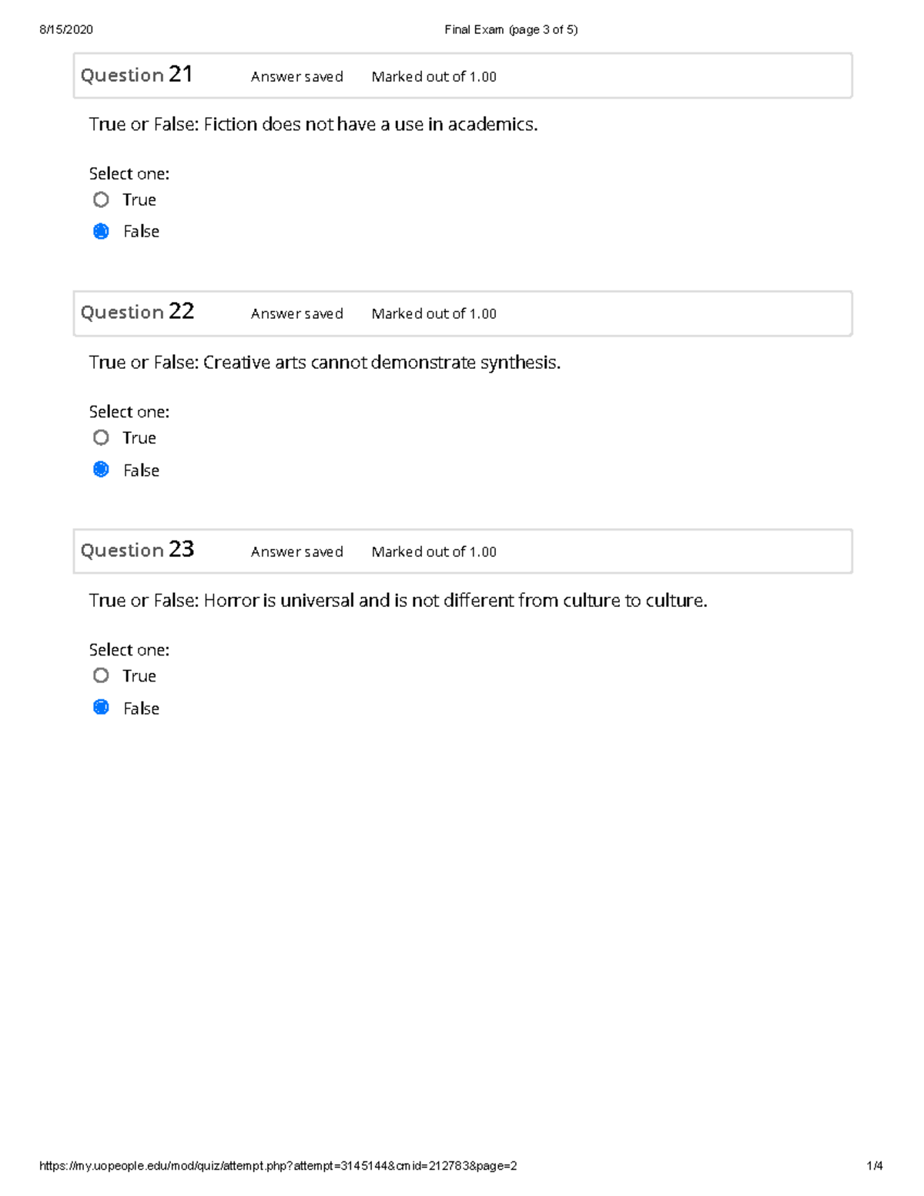
Task: Click 'Marked out of 1.00' on Question 21
Action: 434,77
